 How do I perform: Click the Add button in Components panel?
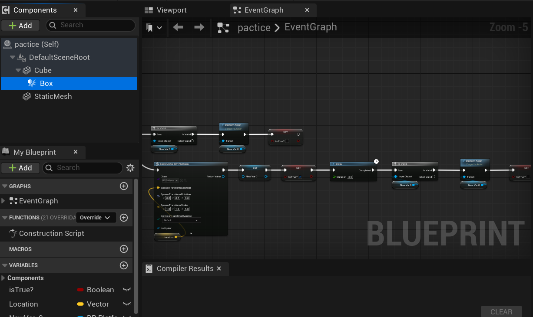(x=20, y=25)
